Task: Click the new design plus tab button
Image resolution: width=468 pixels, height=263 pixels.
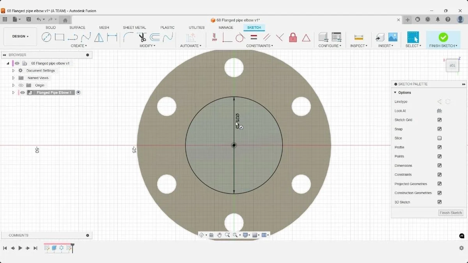Action: tap(408, 20)
